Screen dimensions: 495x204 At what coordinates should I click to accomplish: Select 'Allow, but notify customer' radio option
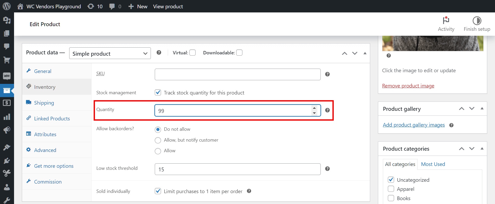click(158, 140)
